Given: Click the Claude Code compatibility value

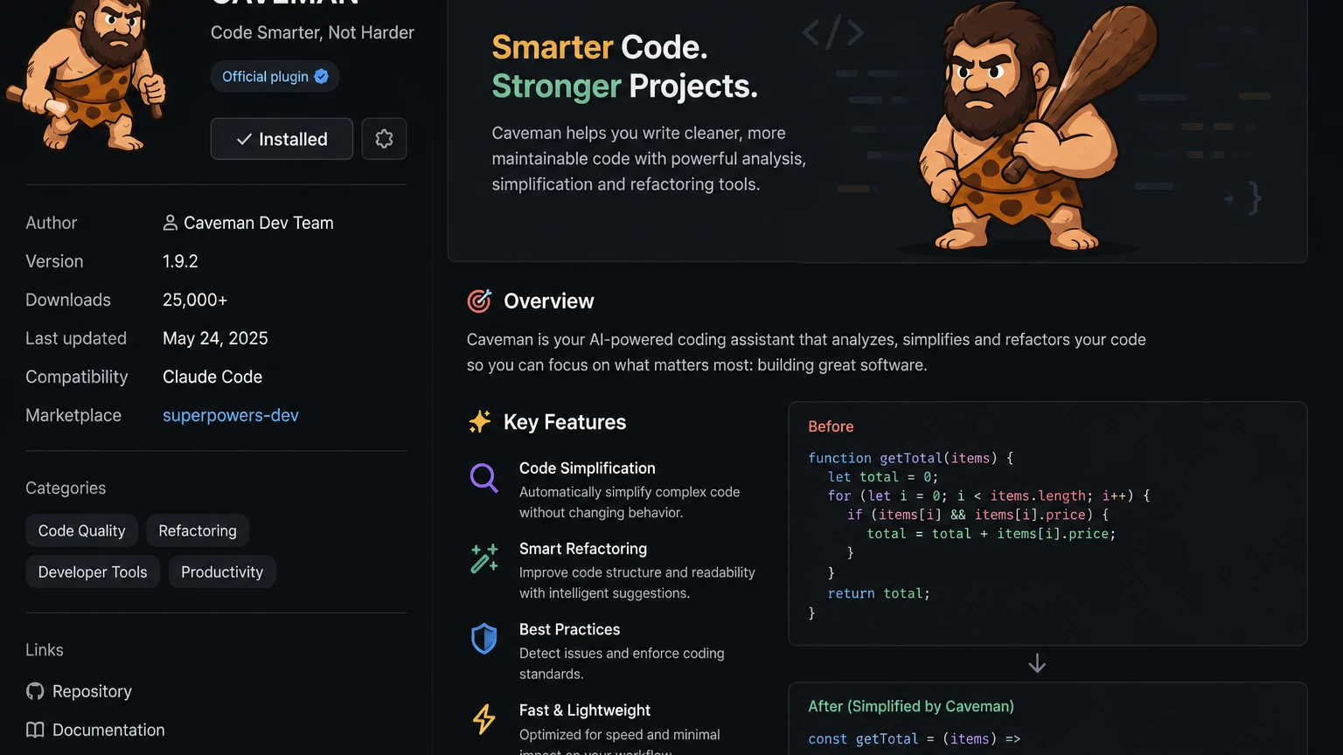Looking at the screenshot, I should tap(212, 377).
